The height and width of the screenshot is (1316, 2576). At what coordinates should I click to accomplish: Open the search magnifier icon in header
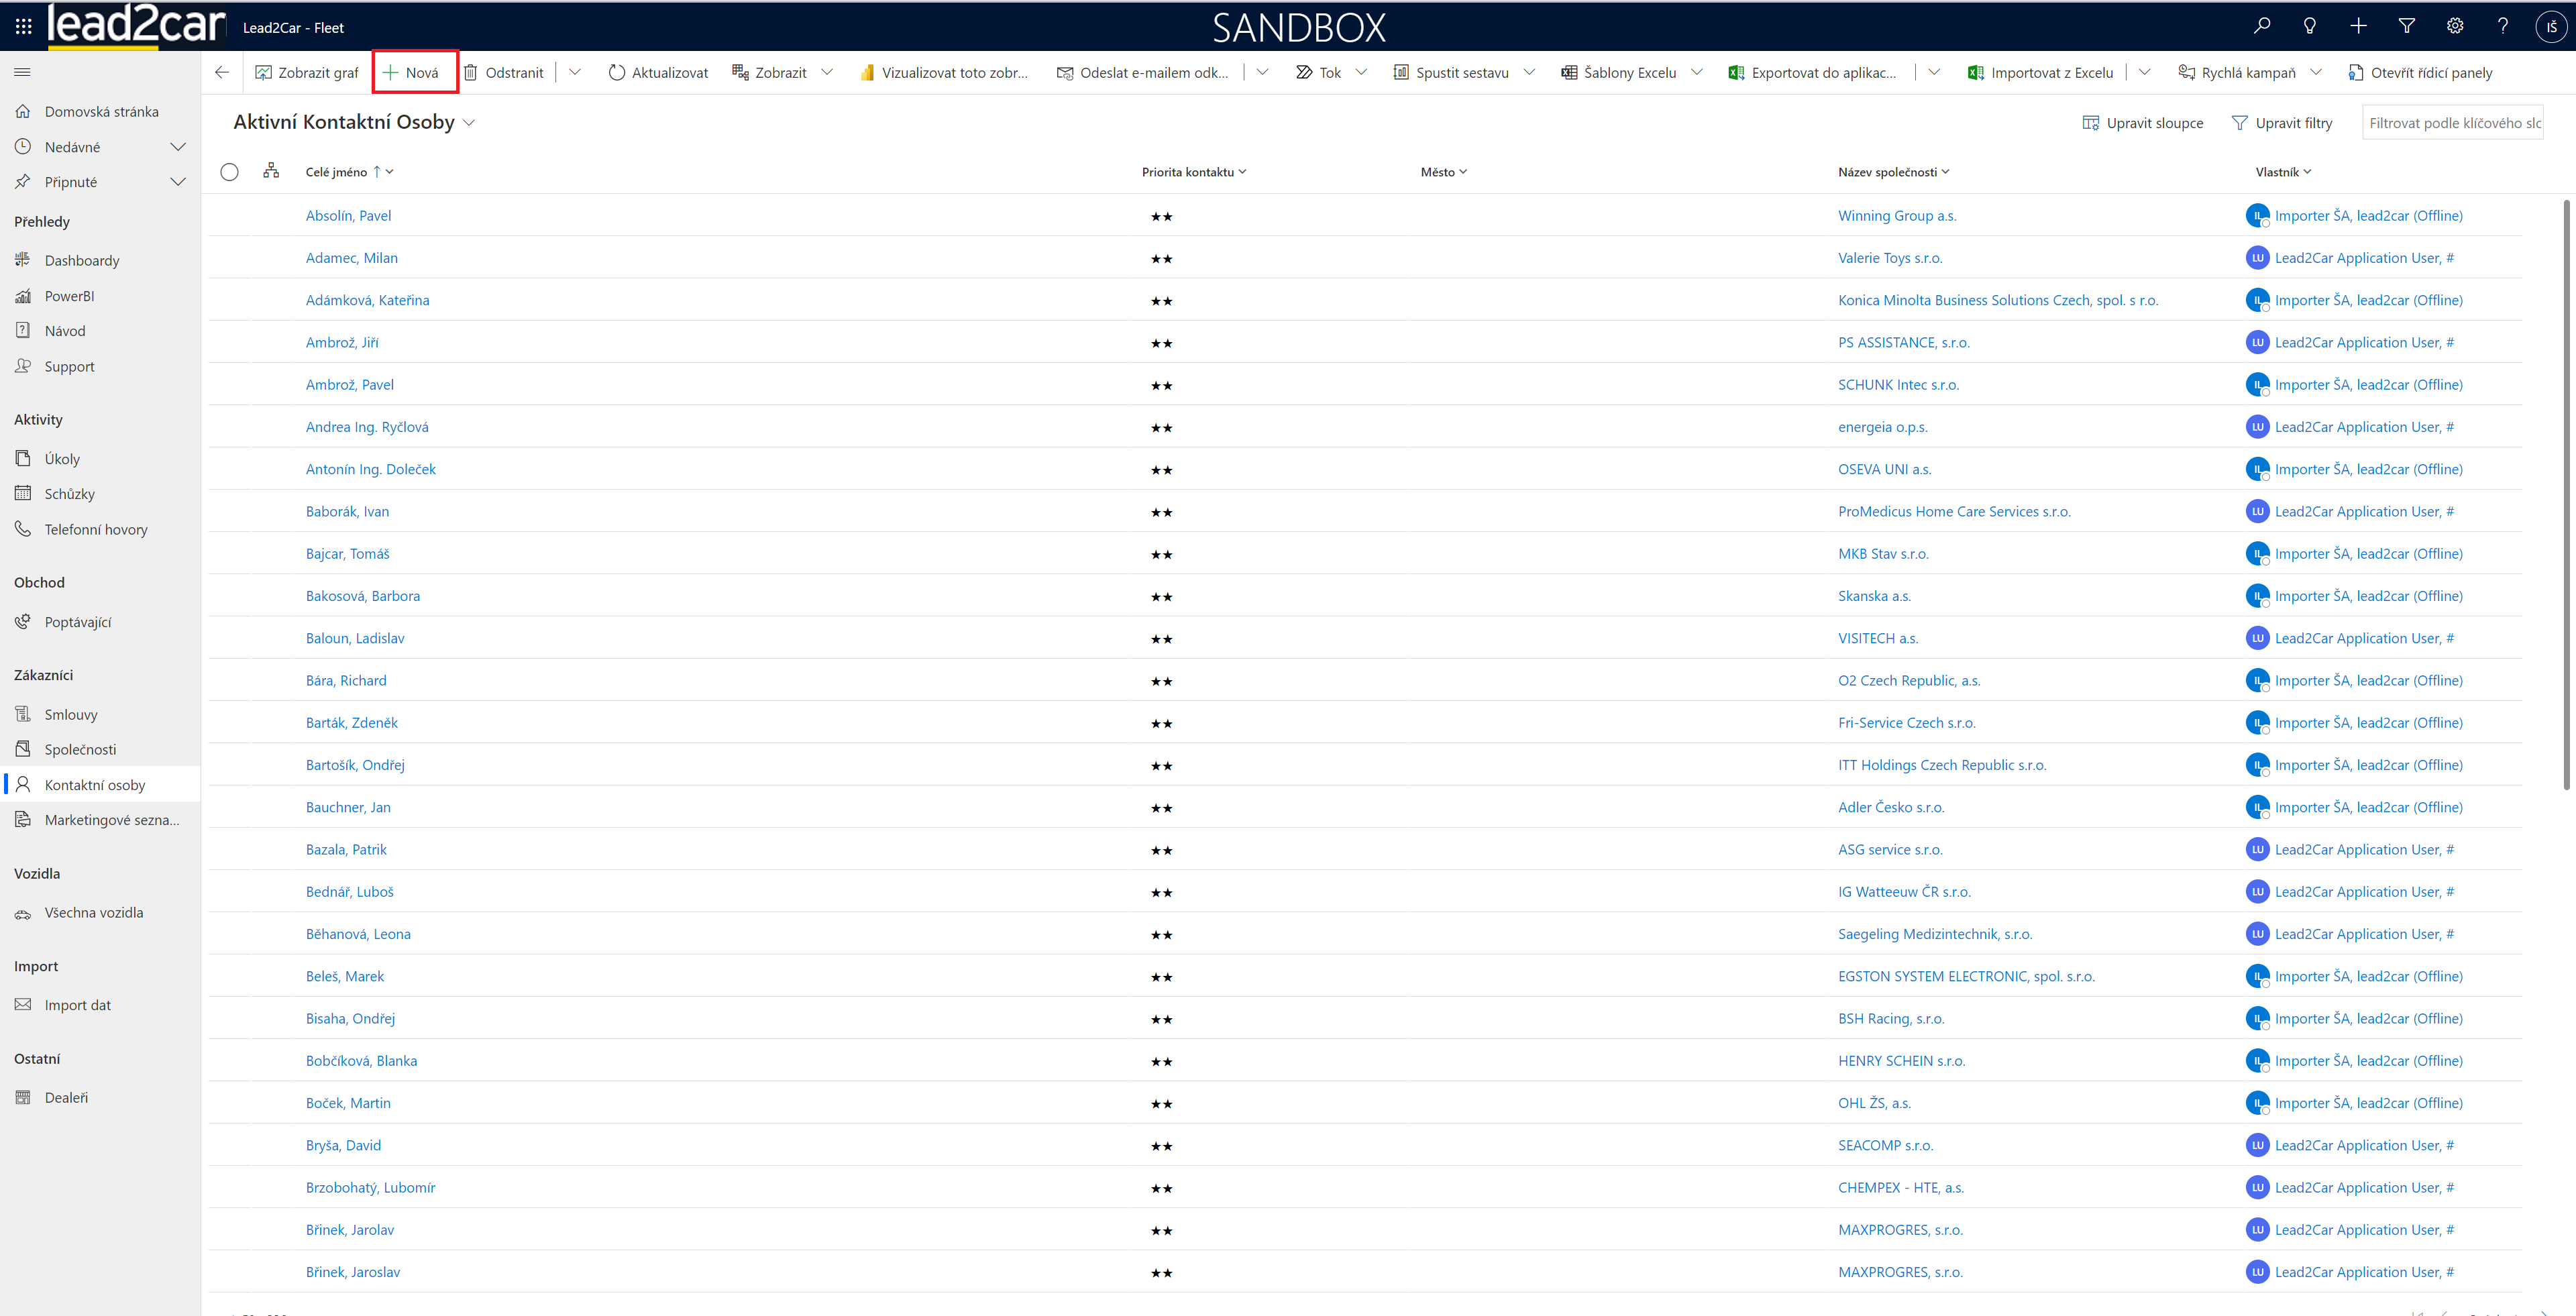point(2261,26)
